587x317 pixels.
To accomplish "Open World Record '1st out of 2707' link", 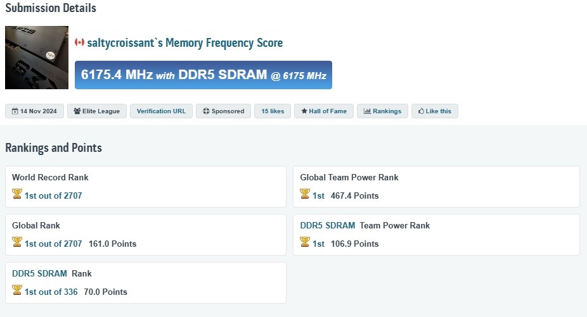I will [53, 196].
